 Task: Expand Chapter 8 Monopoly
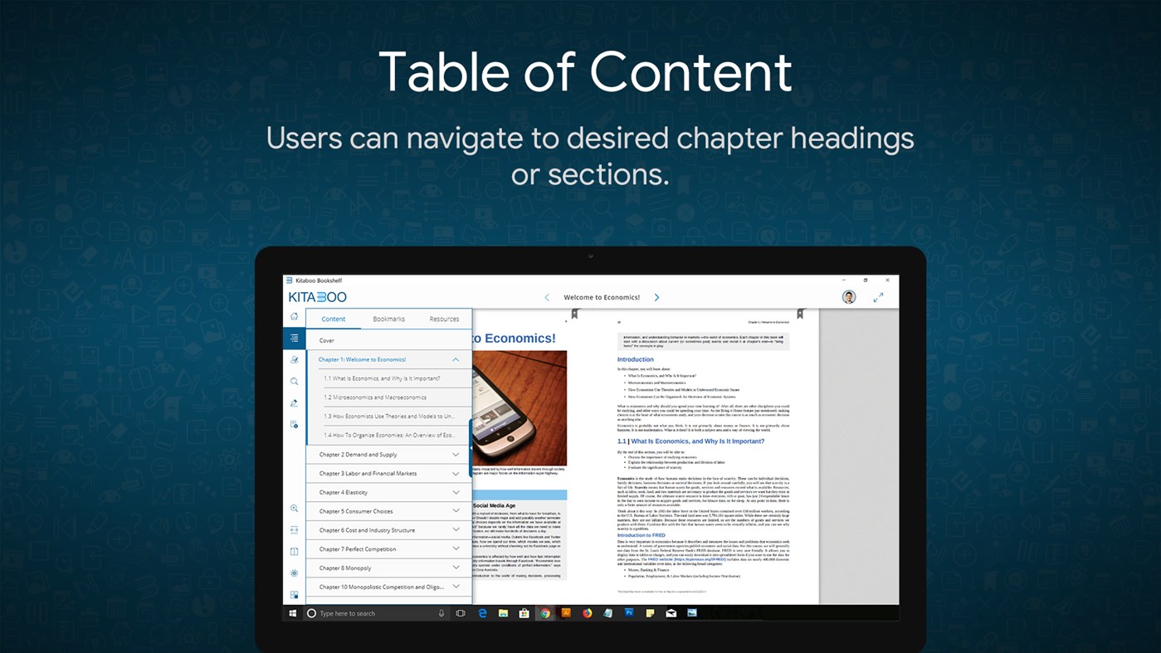(x=455, y=568)
